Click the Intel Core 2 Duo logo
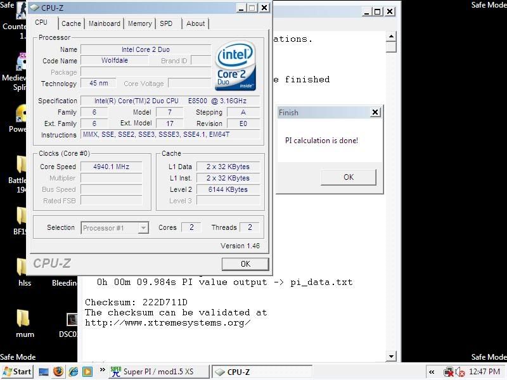The image size is (507, 380). 235,66
